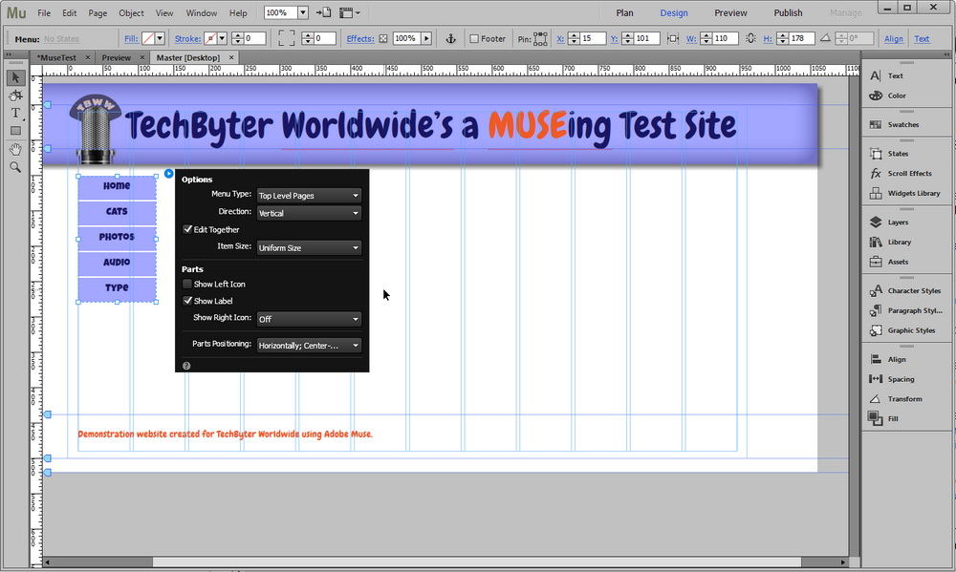Click the anchor link icon

click(x=450, y=38)
